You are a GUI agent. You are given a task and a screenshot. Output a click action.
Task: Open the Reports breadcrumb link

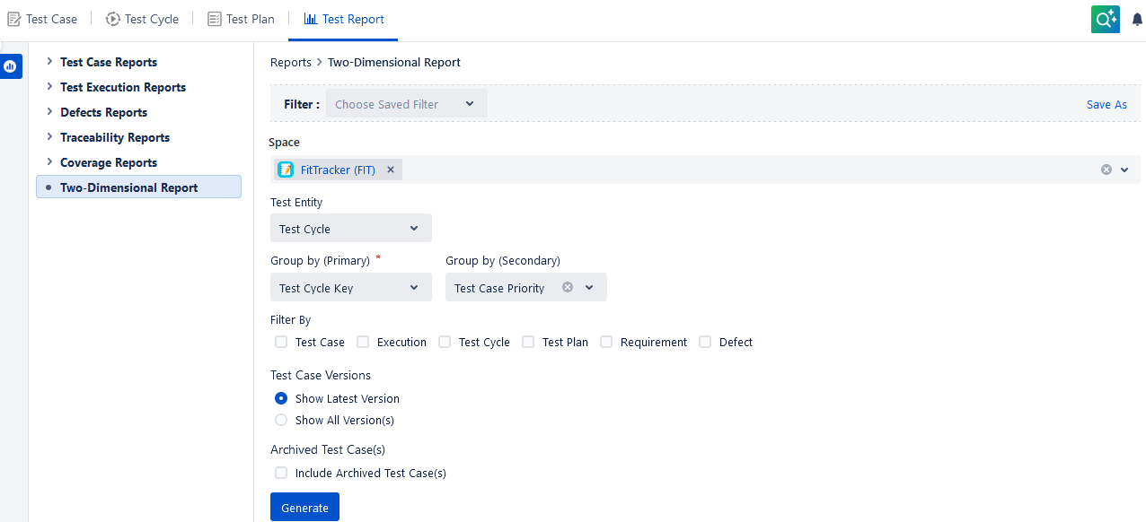point(290,62)
